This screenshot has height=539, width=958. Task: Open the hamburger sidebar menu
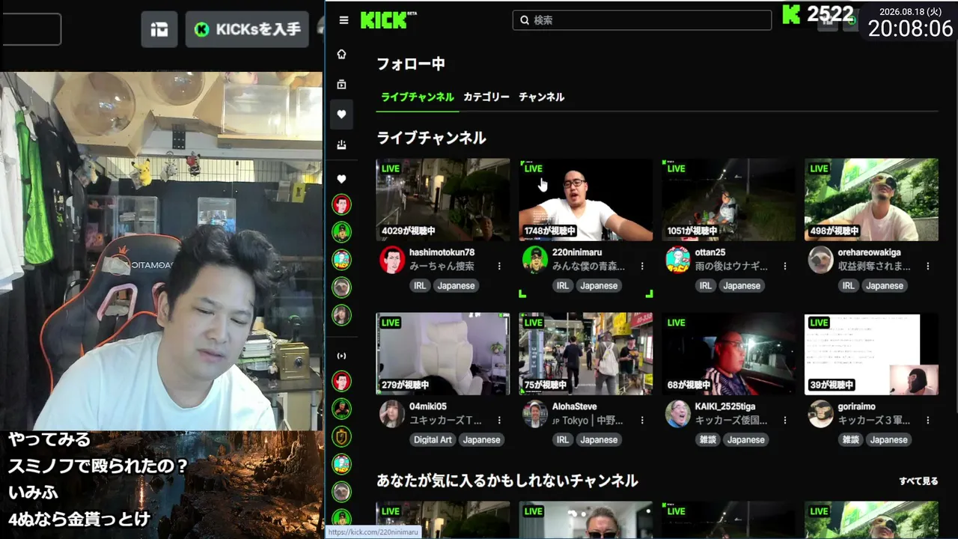coord(344,20)
